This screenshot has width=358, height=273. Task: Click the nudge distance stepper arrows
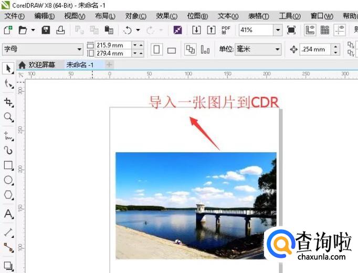click(335, 49)
